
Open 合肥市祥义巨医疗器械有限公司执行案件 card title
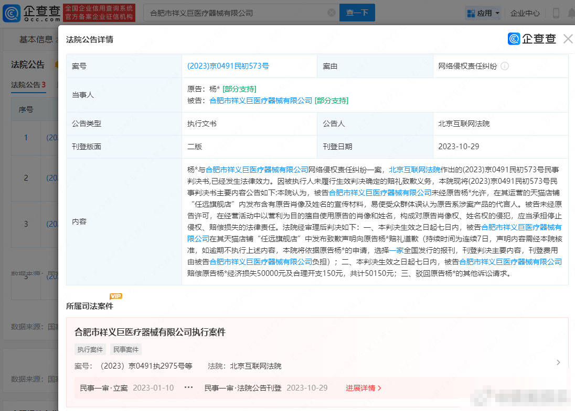pos(150,332)
